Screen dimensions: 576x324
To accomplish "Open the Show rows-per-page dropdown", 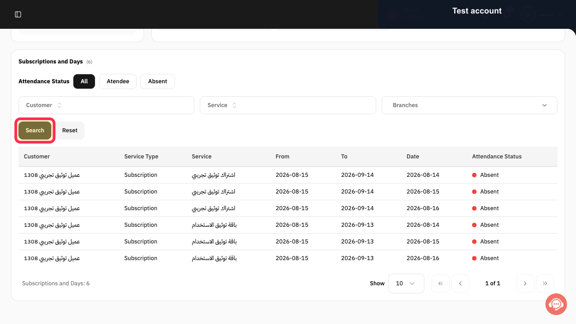I will click(406, 283).
